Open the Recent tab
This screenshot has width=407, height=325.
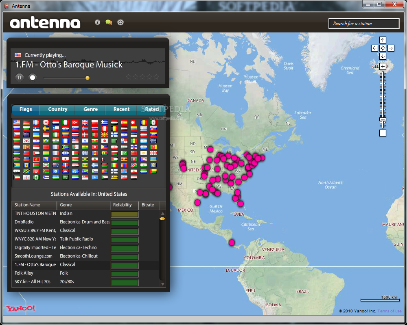tap(121, 109)
